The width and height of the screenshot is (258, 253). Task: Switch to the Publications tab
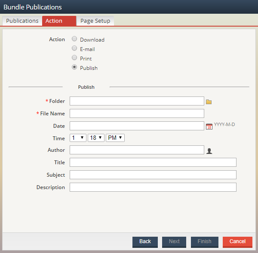point(22,21)
